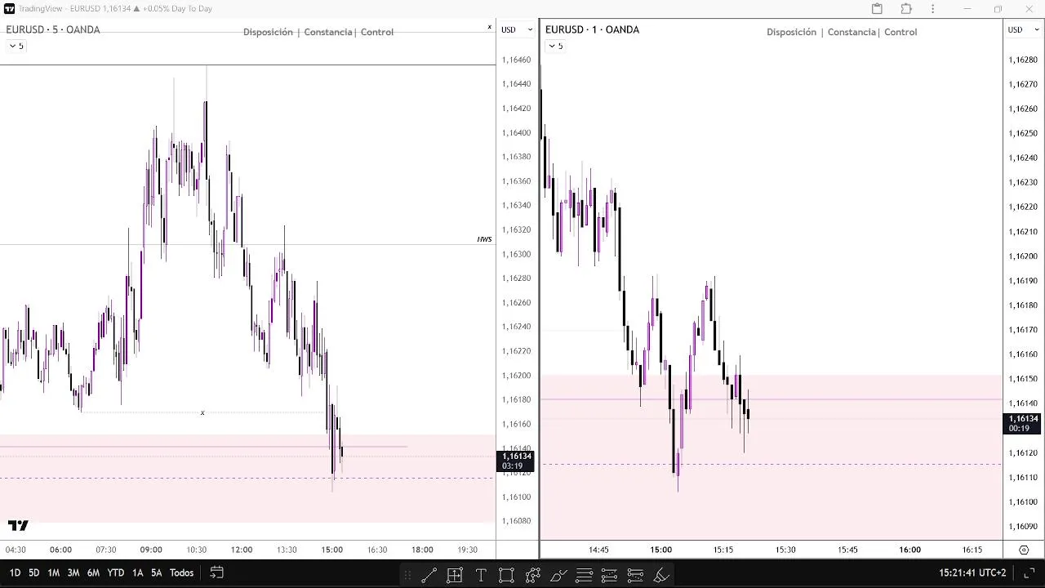
Task: Click 18:00 on left chart time axis
Action: [422, 550]
